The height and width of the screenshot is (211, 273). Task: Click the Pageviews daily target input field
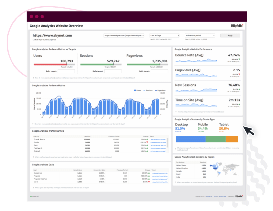pos(159,71)
